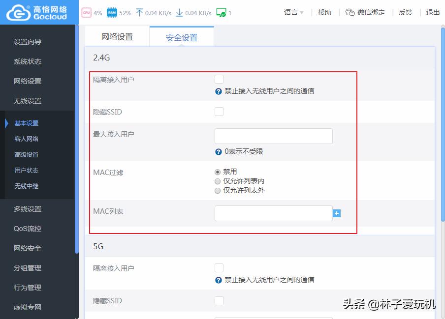Image resolution: width=445 pixels, height=319 pixels.
Task: Select 仅允许列表内 radio option
Action: click(218, 181)
